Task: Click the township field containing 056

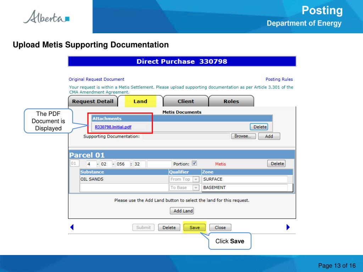Action: [123, 164]
